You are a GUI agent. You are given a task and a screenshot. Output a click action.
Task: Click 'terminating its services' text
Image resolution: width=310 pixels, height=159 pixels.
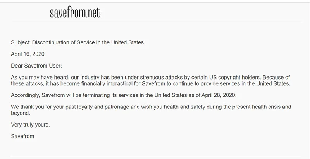click(112, 95)
